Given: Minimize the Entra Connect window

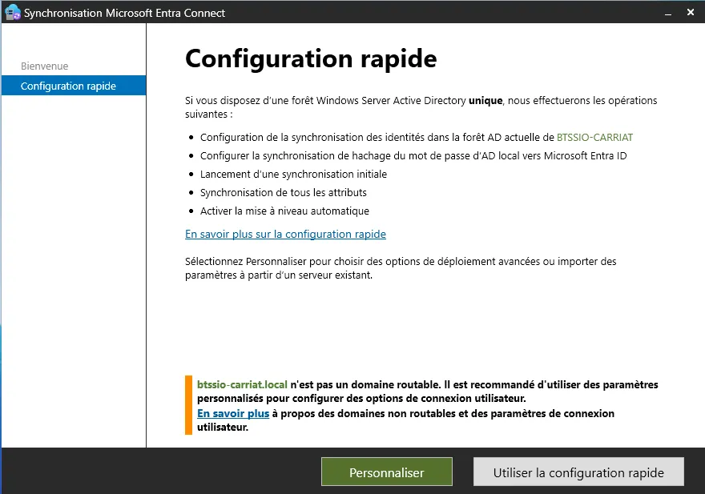Looking at the screenshot, I should [667, 13].
